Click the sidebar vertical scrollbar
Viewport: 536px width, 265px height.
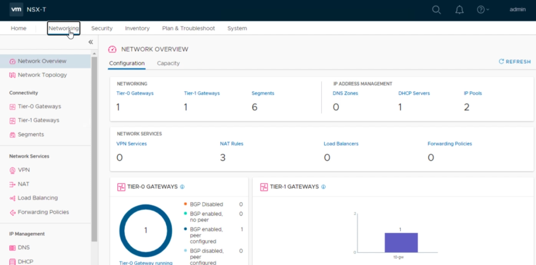pos(94,146)
